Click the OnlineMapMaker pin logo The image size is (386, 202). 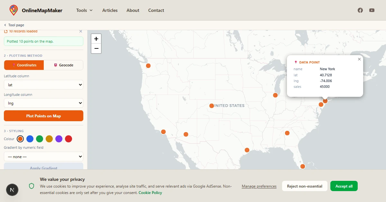point(14,10)
